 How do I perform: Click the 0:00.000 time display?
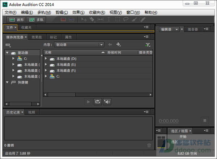click(169, 121)
